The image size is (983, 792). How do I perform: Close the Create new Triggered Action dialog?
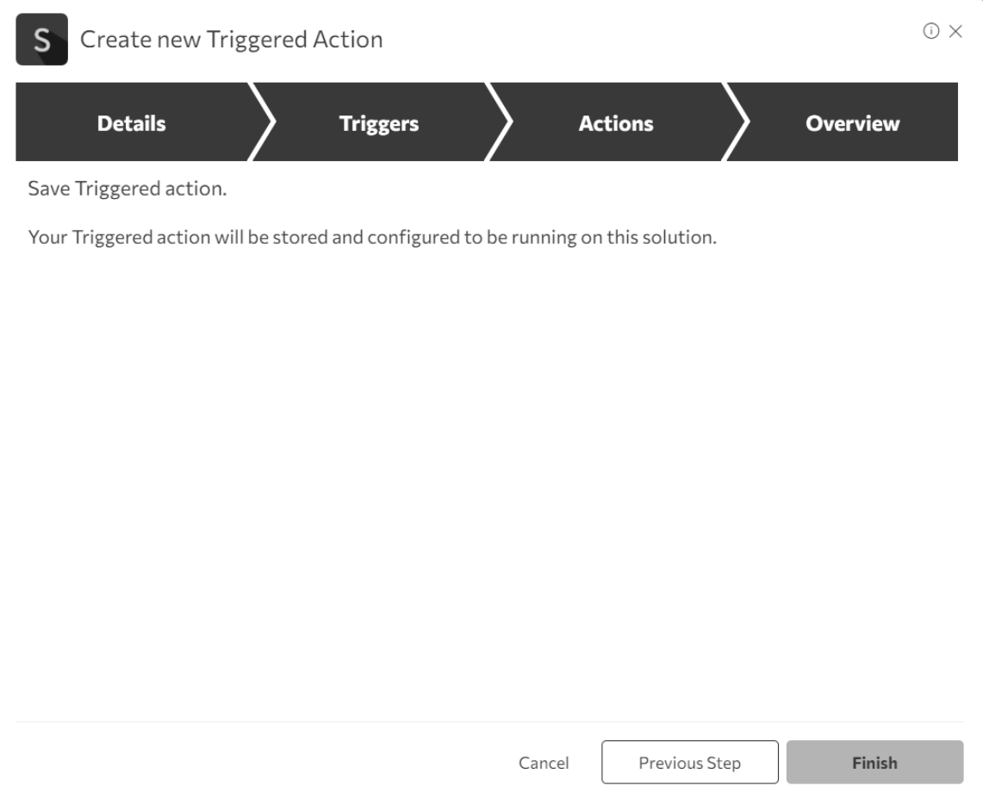tap(955, 31)
